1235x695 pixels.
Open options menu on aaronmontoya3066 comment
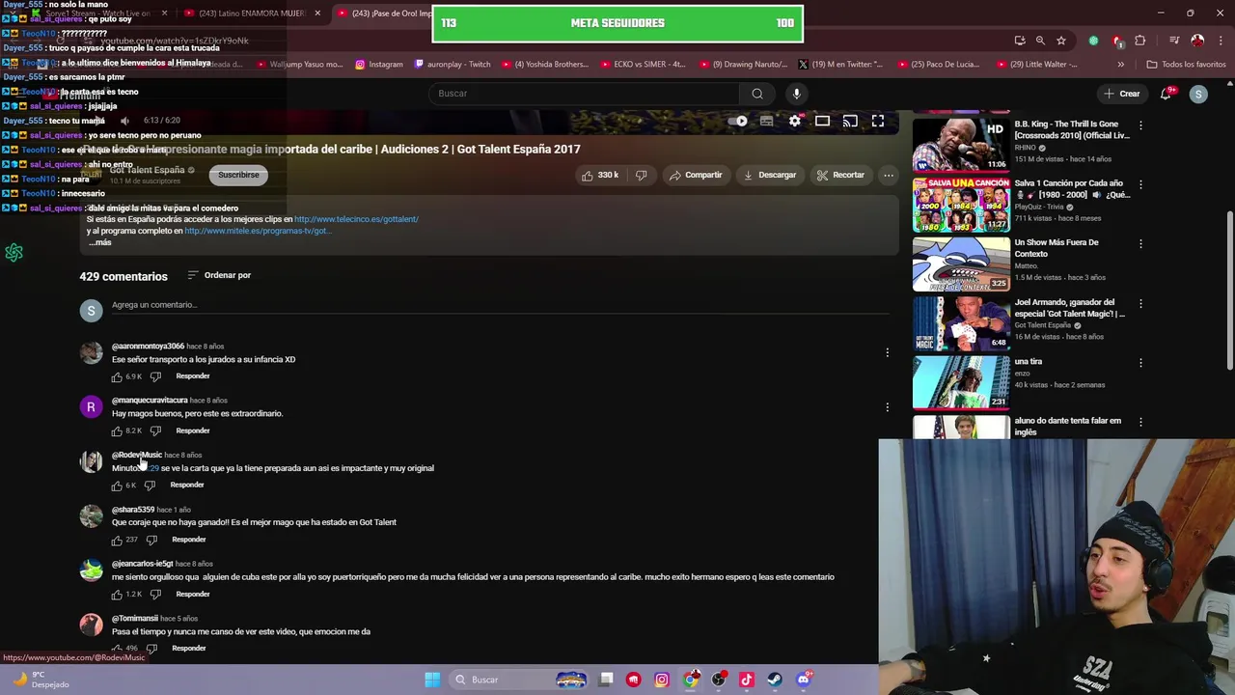click(x=887, y=352)
